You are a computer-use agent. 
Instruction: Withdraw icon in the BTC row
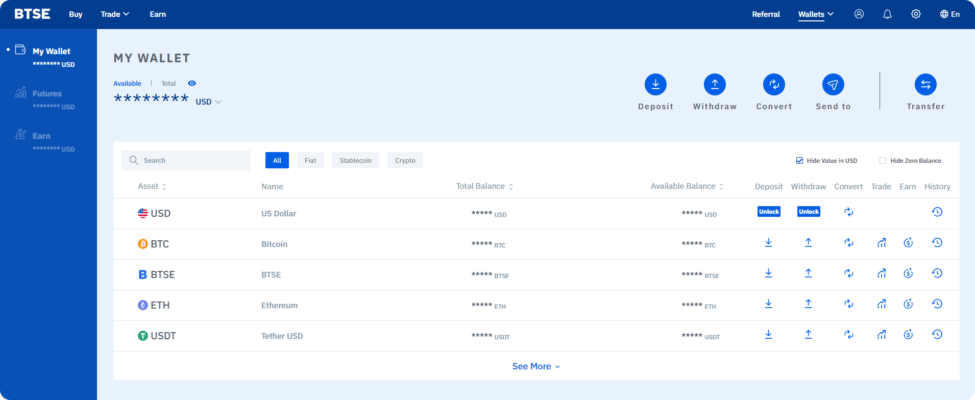coord(808,242)
